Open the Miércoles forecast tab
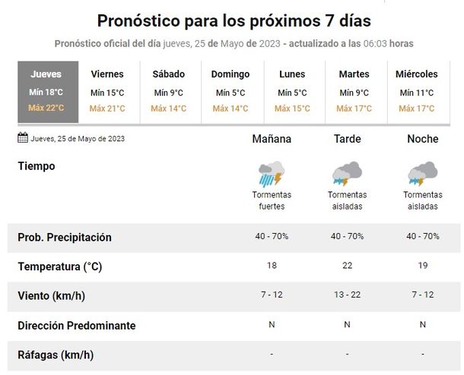This screenshot has width=464, height=375. click(417, 91)
